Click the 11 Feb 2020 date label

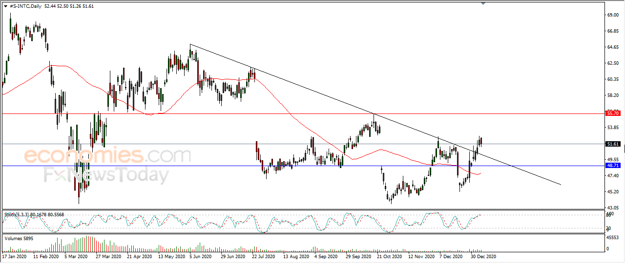pos(45,256)
